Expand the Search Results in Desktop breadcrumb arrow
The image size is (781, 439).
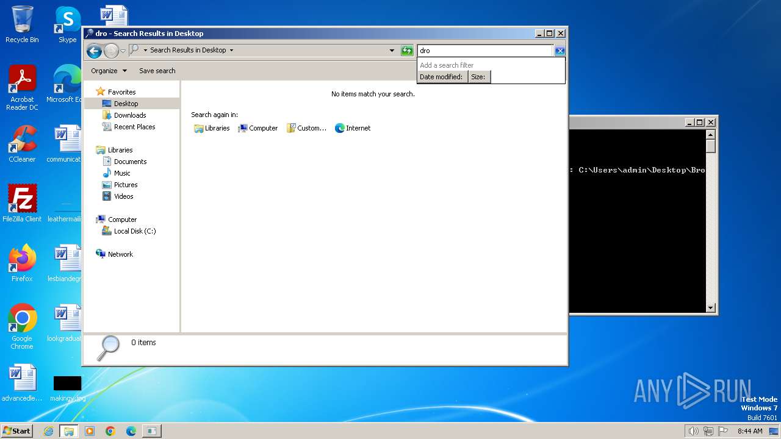tap(231, 51)
